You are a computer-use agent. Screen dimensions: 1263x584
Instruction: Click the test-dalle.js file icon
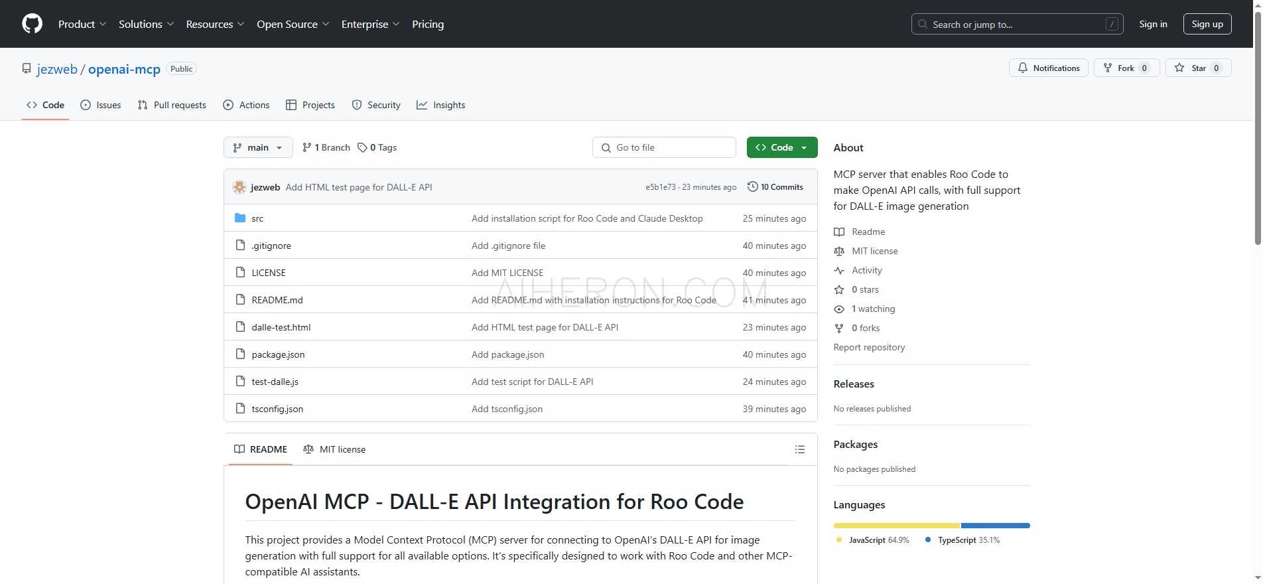coord(240,382)
